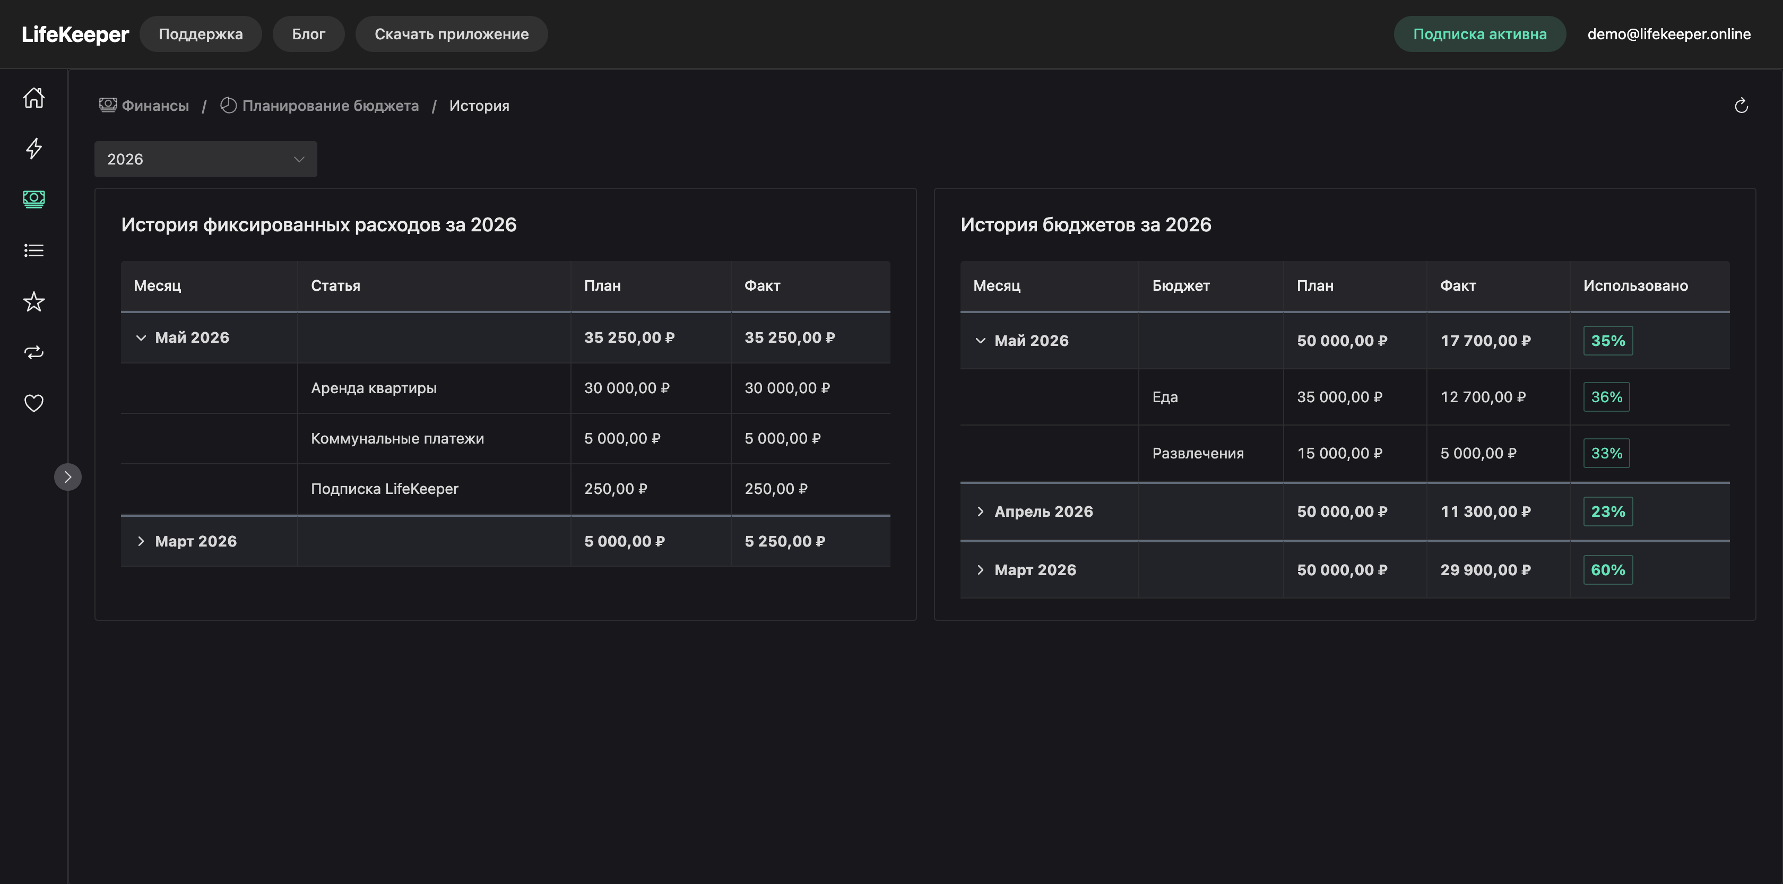Open the 2026 year dropdown
The image size is (1783, 884).
tap(205, 159)
